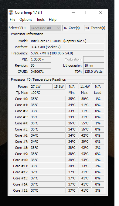Click the total Power reading 27.1W

(41, 86)
